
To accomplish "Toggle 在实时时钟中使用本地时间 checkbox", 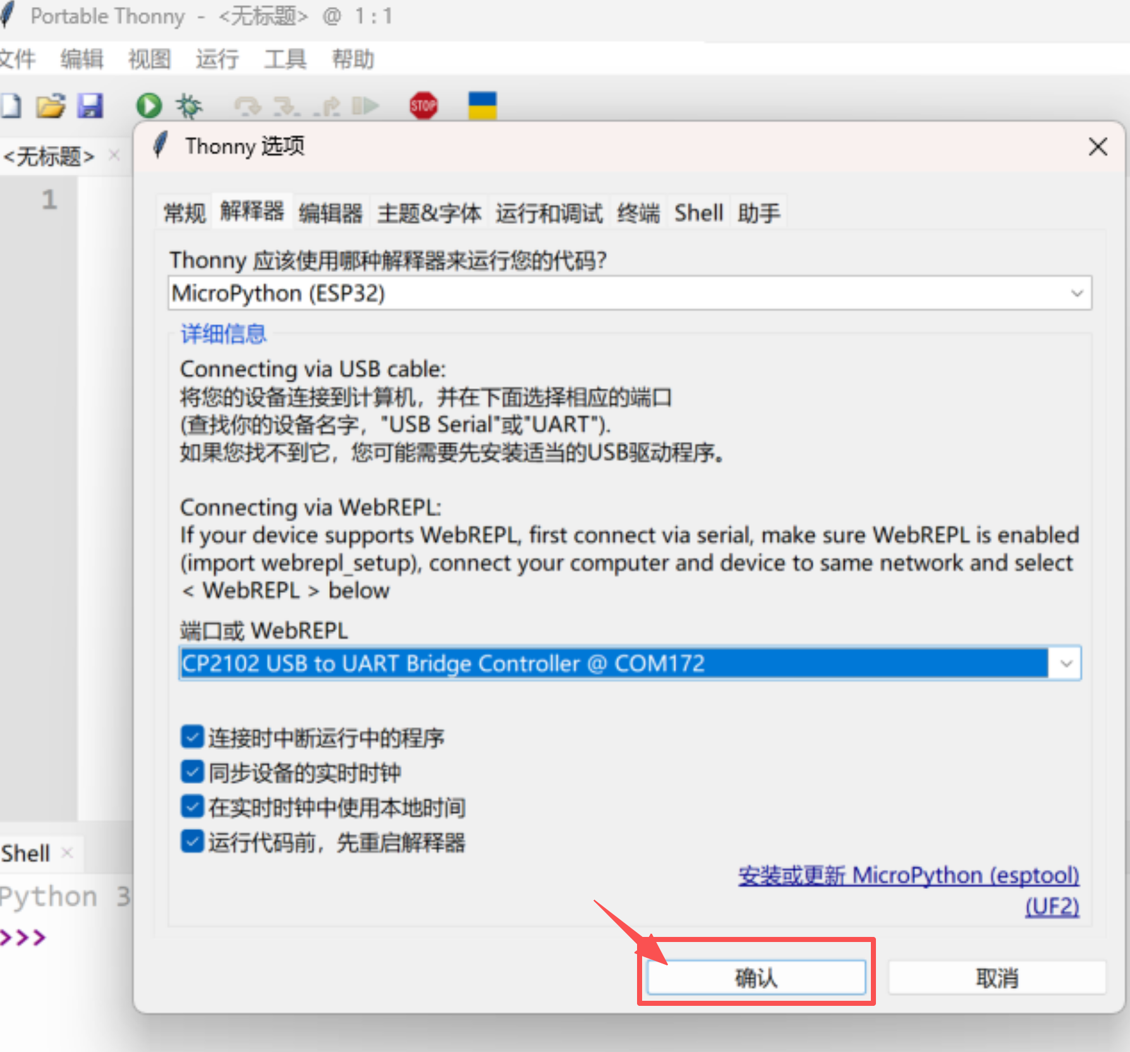I will [192, 807].
